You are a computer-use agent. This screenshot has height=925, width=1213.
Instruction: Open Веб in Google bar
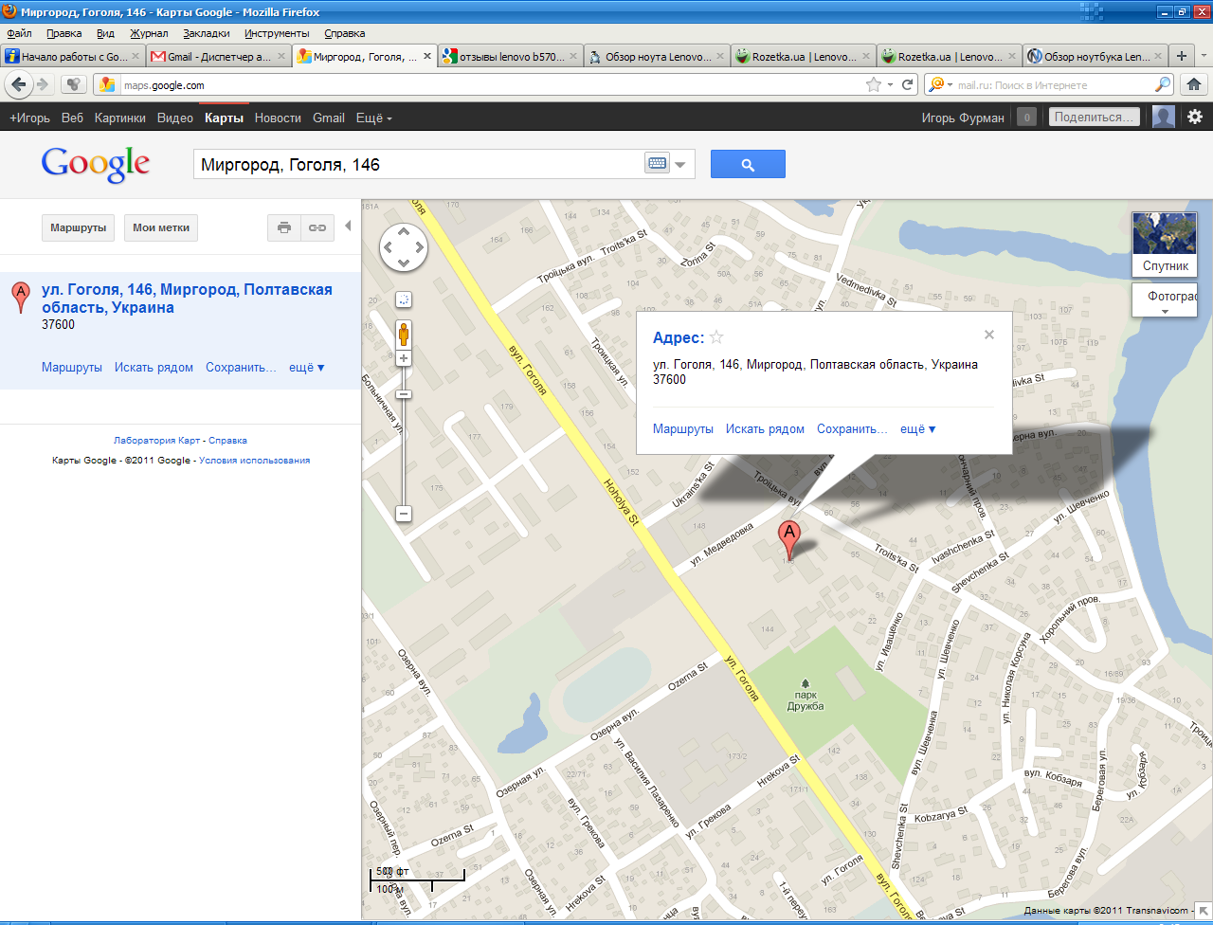click(72, 118)
